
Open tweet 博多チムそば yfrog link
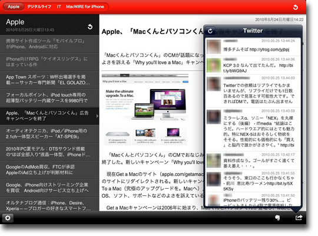(x=253, y=47)
